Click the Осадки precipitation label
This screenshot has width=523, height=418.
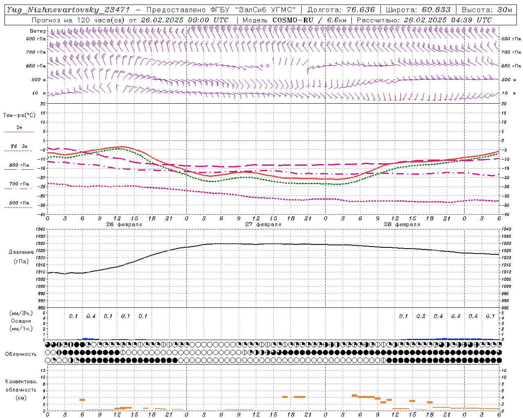click(x=21, y=321)
